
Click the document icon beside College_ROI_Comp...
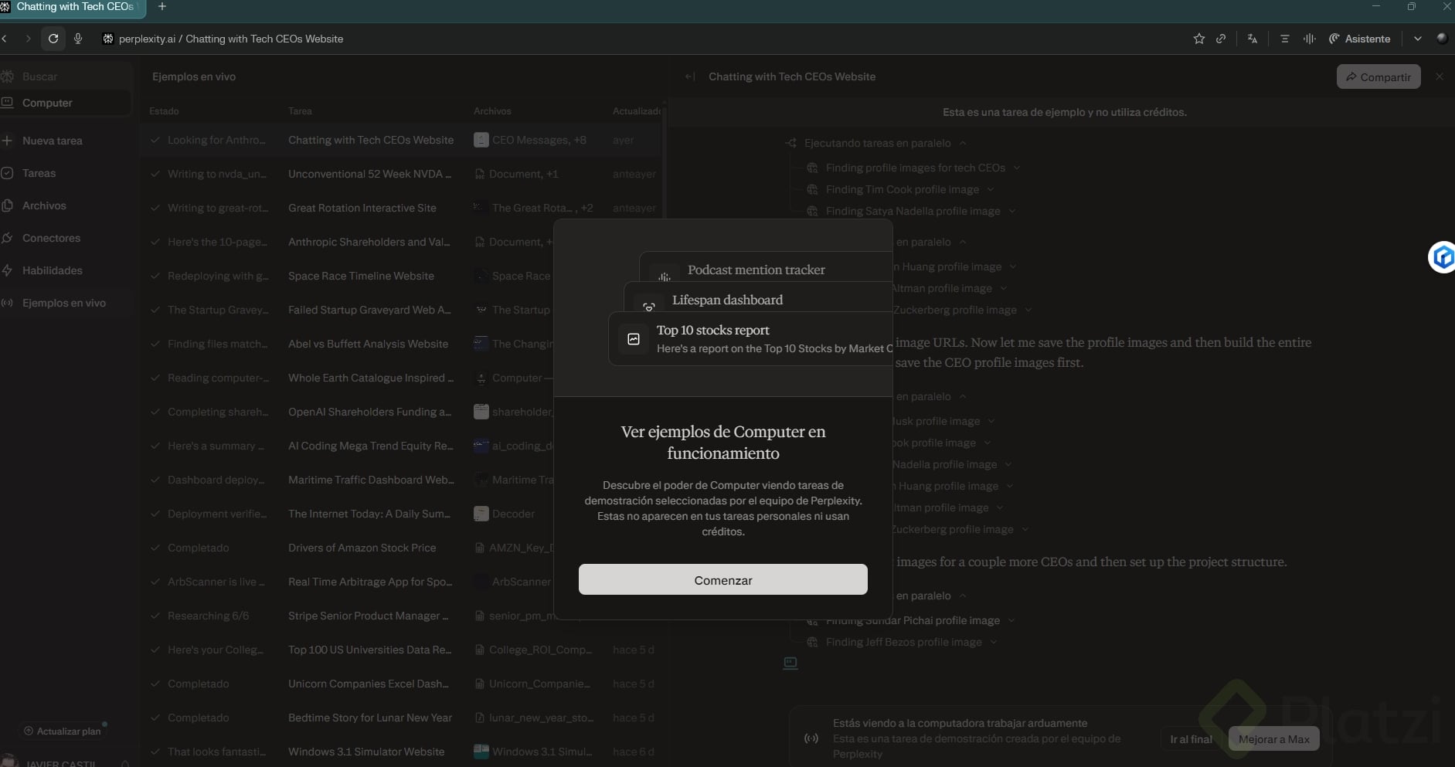(x=480, y=650)
